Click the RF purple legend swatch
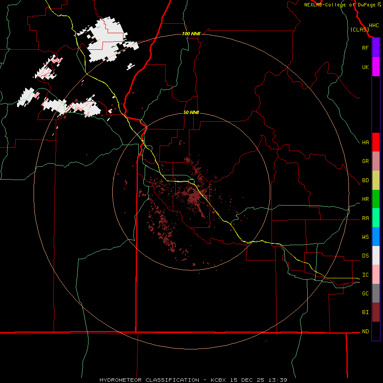Image resolution: width=383 pixels, height=383 pixels. point(376,48)
